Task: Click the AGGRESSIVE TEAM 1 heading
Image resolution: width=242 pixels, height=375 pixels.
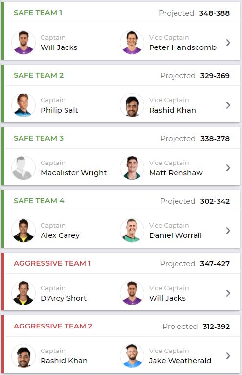Action: [52, 263]
